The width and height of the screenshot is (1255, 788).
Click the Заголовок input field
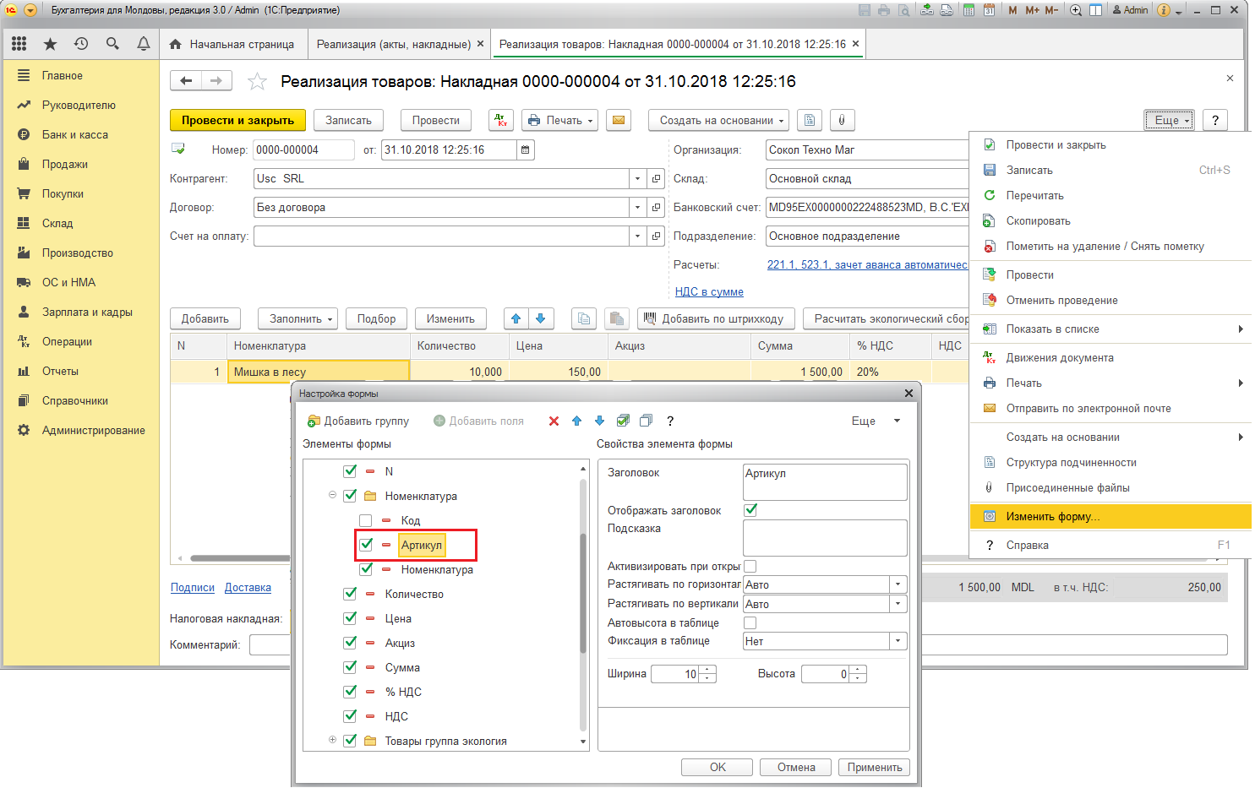coord(825,482)
